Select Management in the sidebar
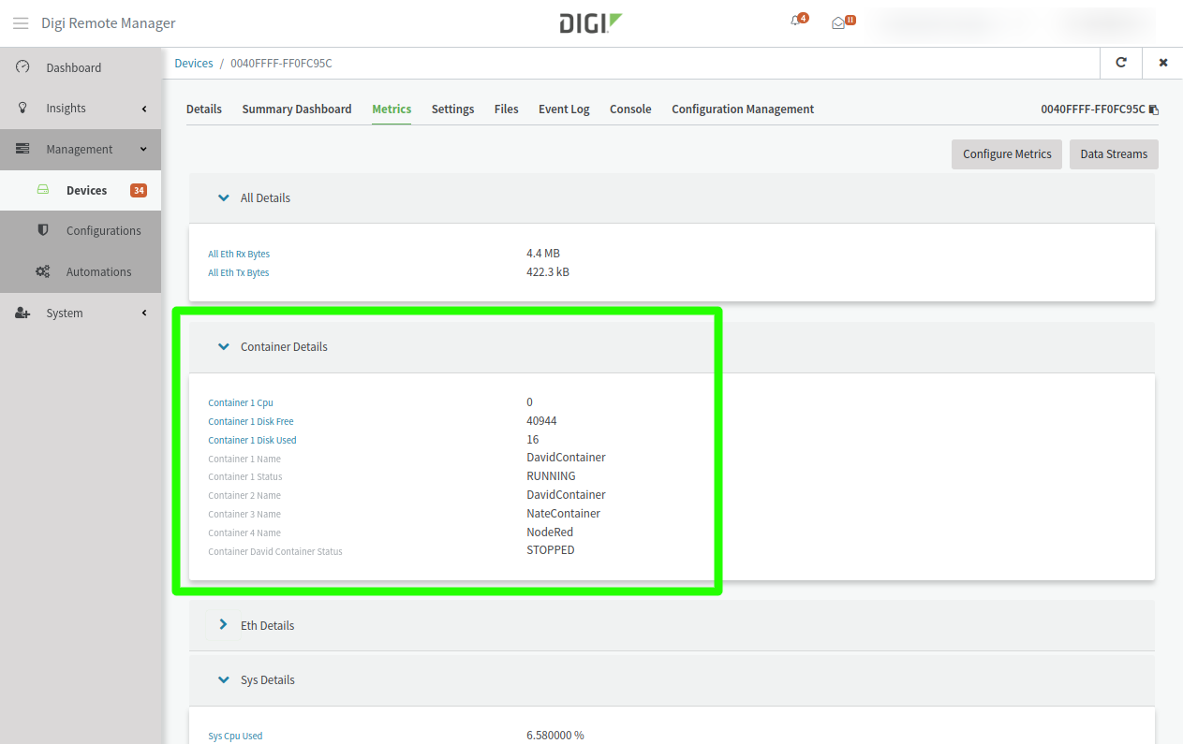Image resolution: width=1183 pixels, height=744 pixels. [81, 149]
